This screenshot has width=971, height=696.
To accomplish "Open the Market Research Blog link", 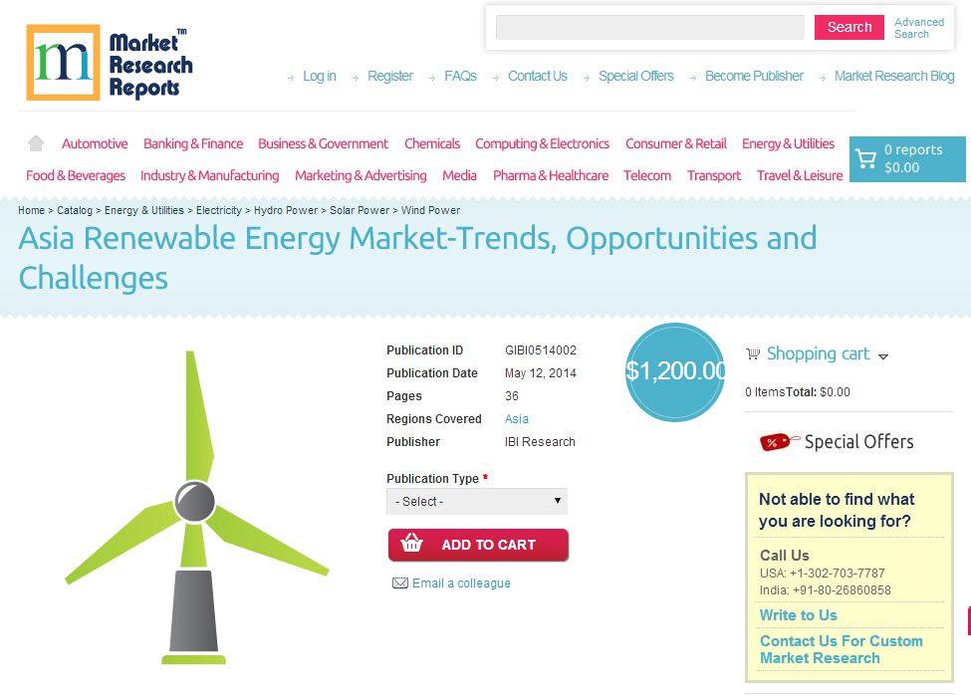I will pyautogui.click(x=894, y=76).
